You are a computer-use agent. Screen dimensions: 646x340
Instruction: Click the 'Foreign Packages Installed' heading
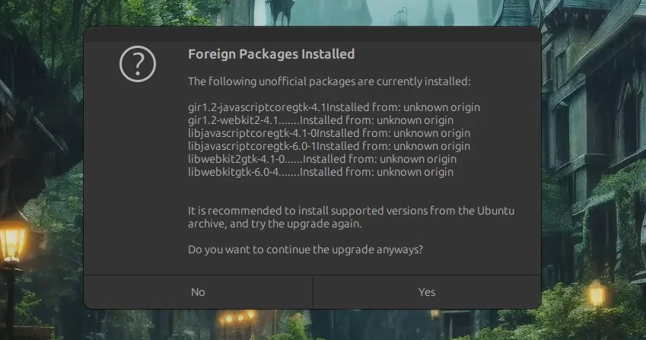[x=271, y=54]
